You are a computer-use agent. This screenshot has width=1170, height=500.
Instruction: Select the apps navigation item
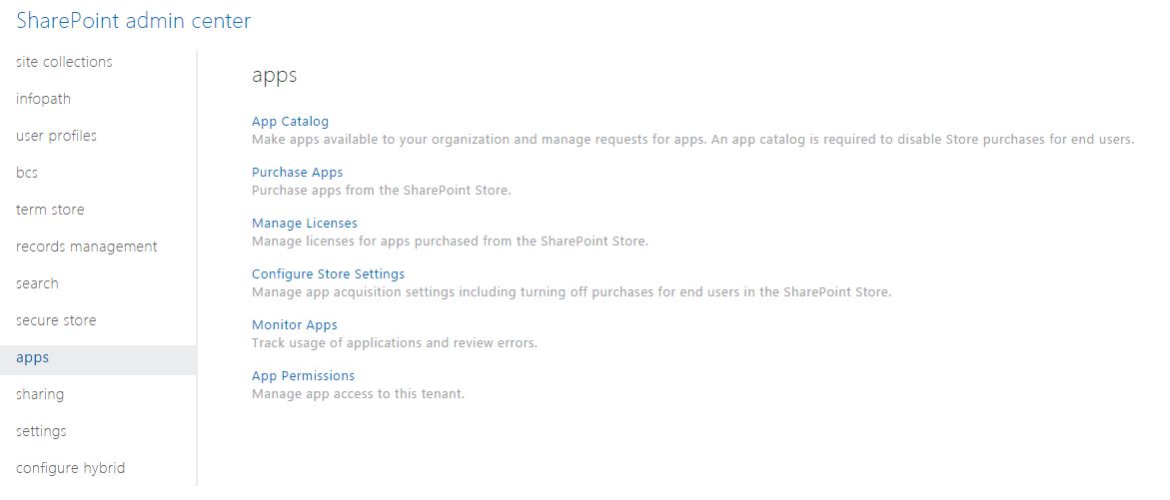coord(32,357)
